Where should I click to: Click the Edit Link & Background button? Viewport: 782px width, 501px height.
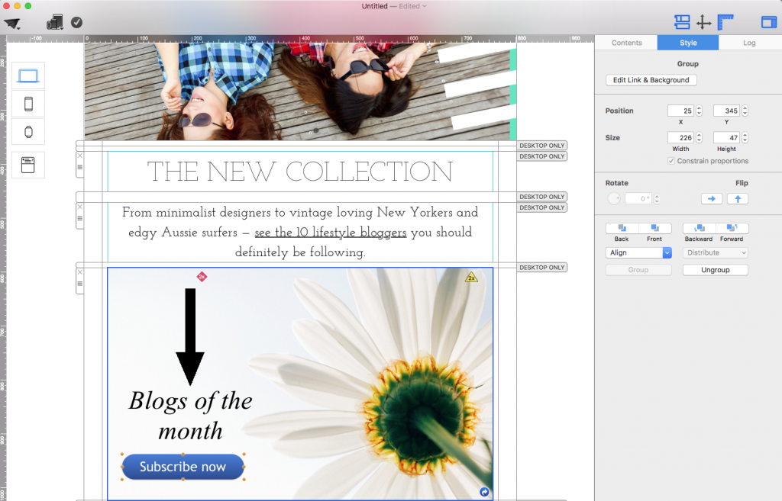click(x=651, y=79)
